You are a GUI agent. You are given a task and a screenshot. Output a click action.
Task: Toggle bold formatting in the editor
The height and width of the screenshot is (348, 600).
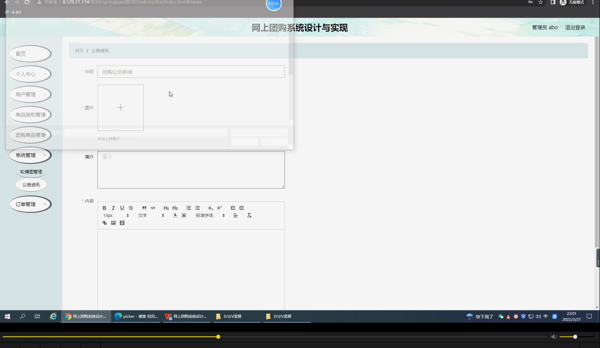point(104,208)
